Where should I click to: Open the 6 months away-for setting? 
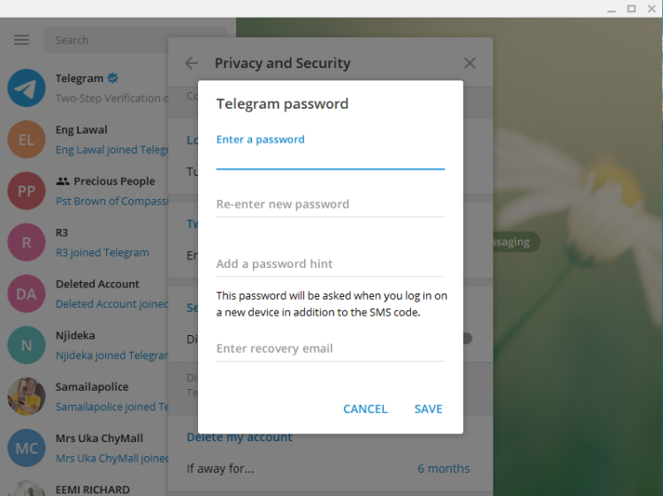[443, 469]
